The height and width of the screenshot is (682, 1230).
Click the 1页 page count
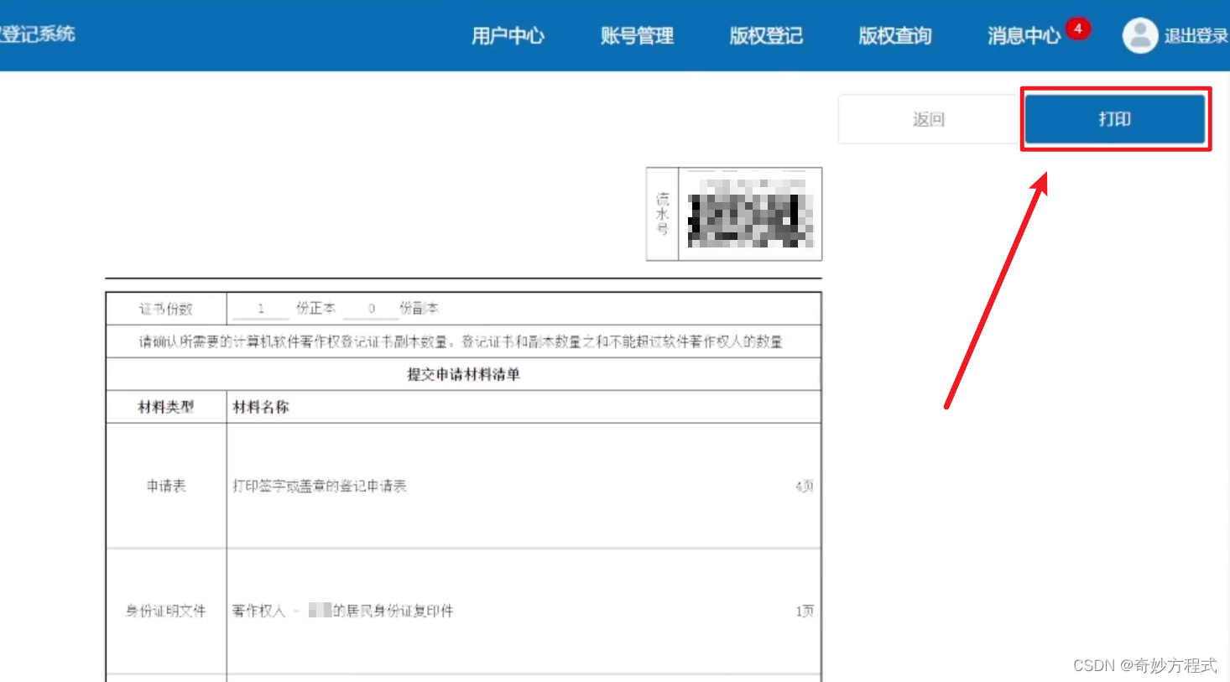pyautogui.click(x=805, y=611)
